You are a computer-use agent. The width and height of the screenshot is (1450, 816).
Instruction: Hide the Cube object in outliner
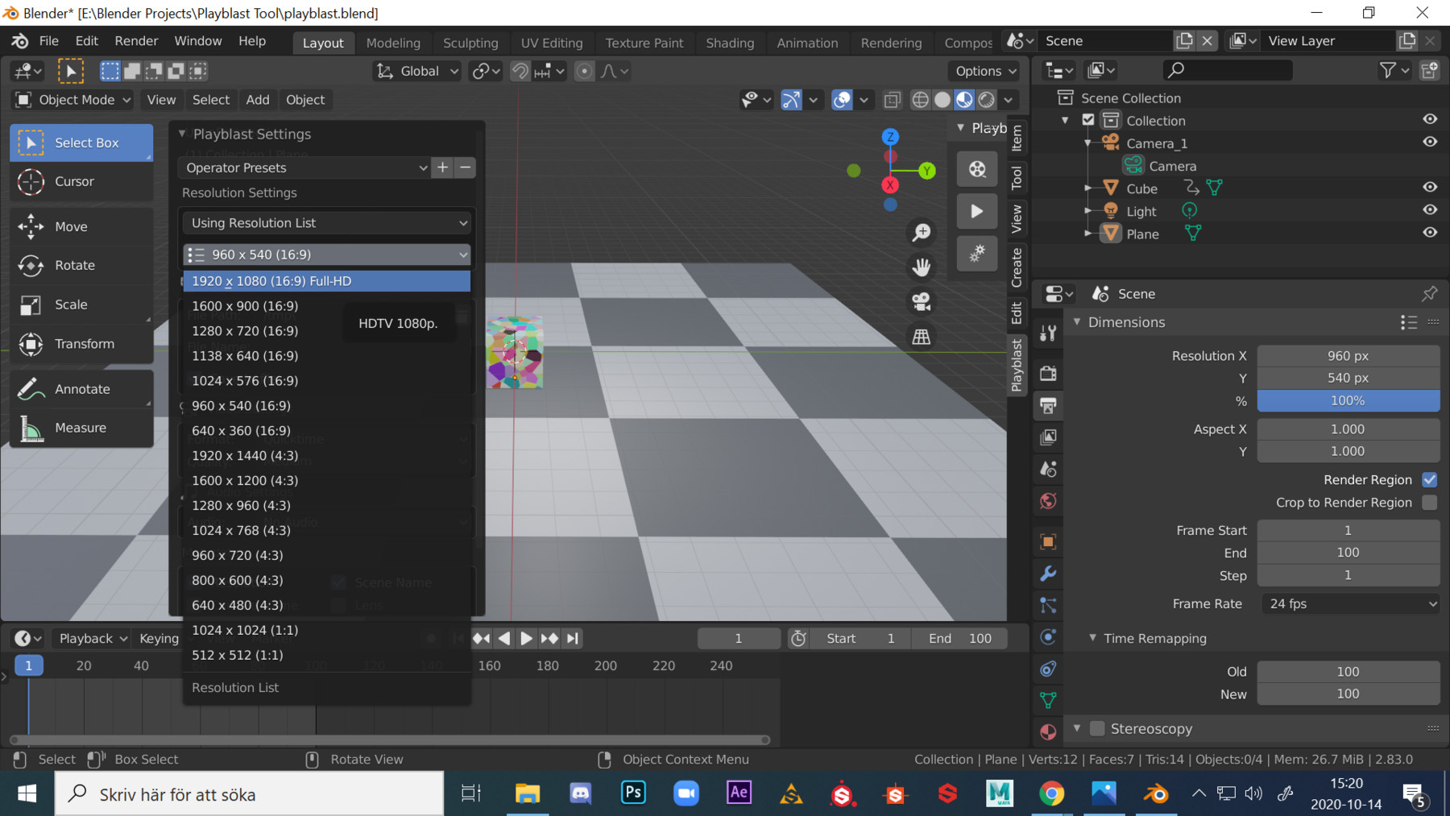pos(1430,188)
